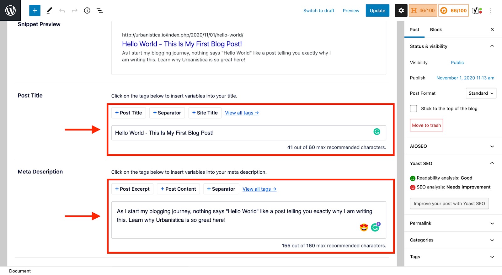Check Stick to the top of the blog
The width and height of the screenshot is (502, 275).
click(x=414, y=108)
